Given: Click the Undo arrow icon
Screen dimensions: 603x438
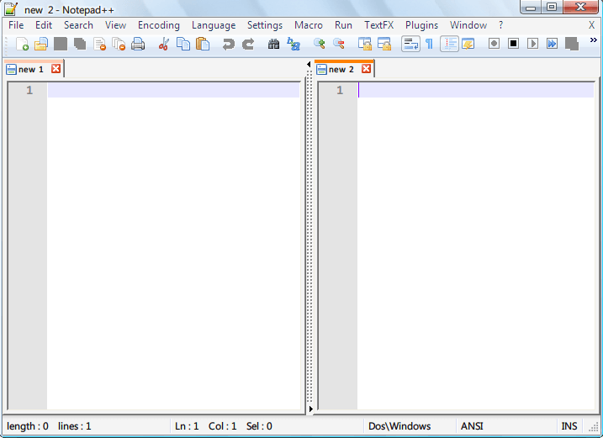Looking at the screenshot, I should 228,44.
